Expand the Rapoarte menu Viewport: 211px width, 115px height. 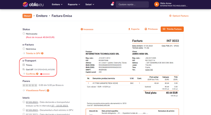[74, 4]
